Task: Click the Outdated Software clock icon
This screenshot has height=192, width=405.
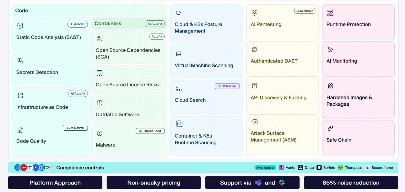Action: (100, 103)
